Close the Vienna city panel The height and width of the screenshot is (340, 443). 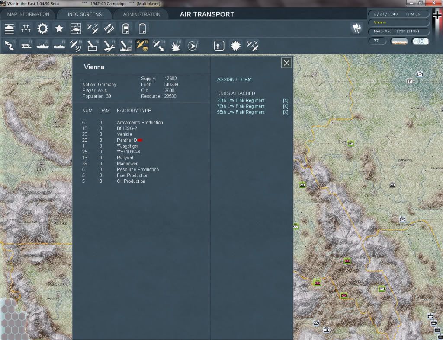pyautogui.click(x=286, y=63)
